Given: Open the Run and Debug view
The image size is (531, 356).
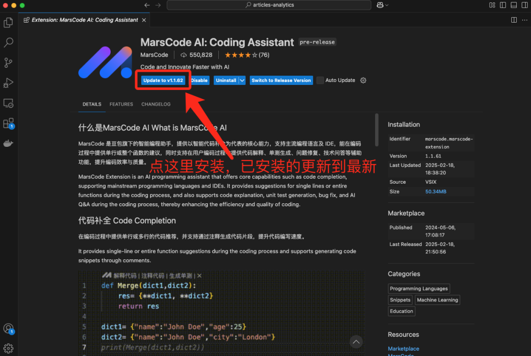Looking at the screenshot, I should 8,83.
